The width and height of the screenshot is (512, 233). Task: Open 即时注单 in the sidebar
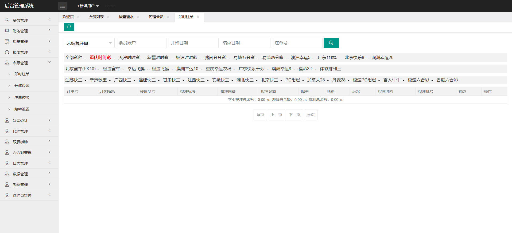(x=22, y=74)
